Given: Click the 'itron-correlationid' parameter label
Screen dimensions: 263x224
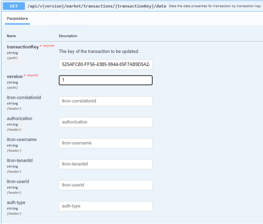Looking at the screenshot, I should point(24,98).
